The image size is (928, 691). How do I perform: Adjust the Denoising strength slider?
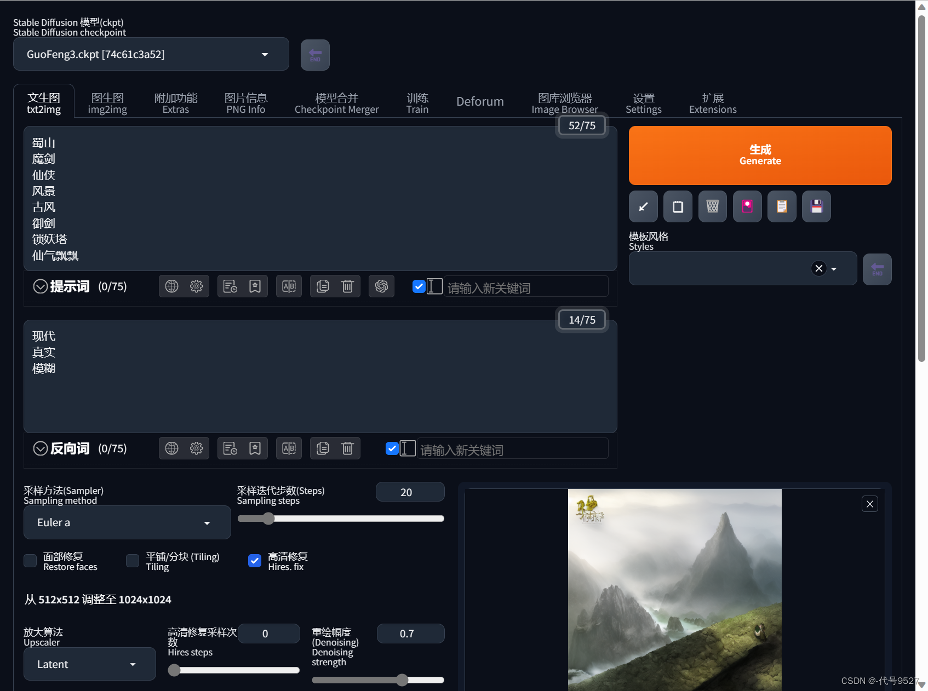(378, 680)
